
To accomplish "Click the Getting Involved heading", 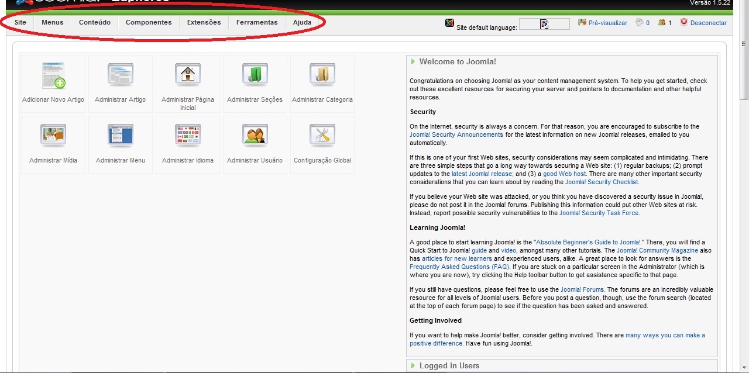I will pyautogui.click(x=435, y=320).
